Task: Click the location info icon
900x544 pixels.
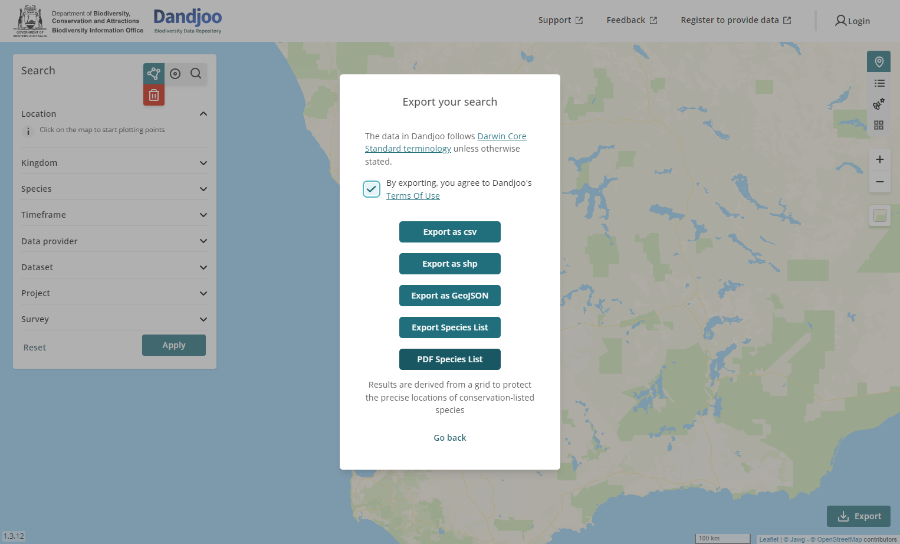Action: pyautogui.click(x=28, y=131)
